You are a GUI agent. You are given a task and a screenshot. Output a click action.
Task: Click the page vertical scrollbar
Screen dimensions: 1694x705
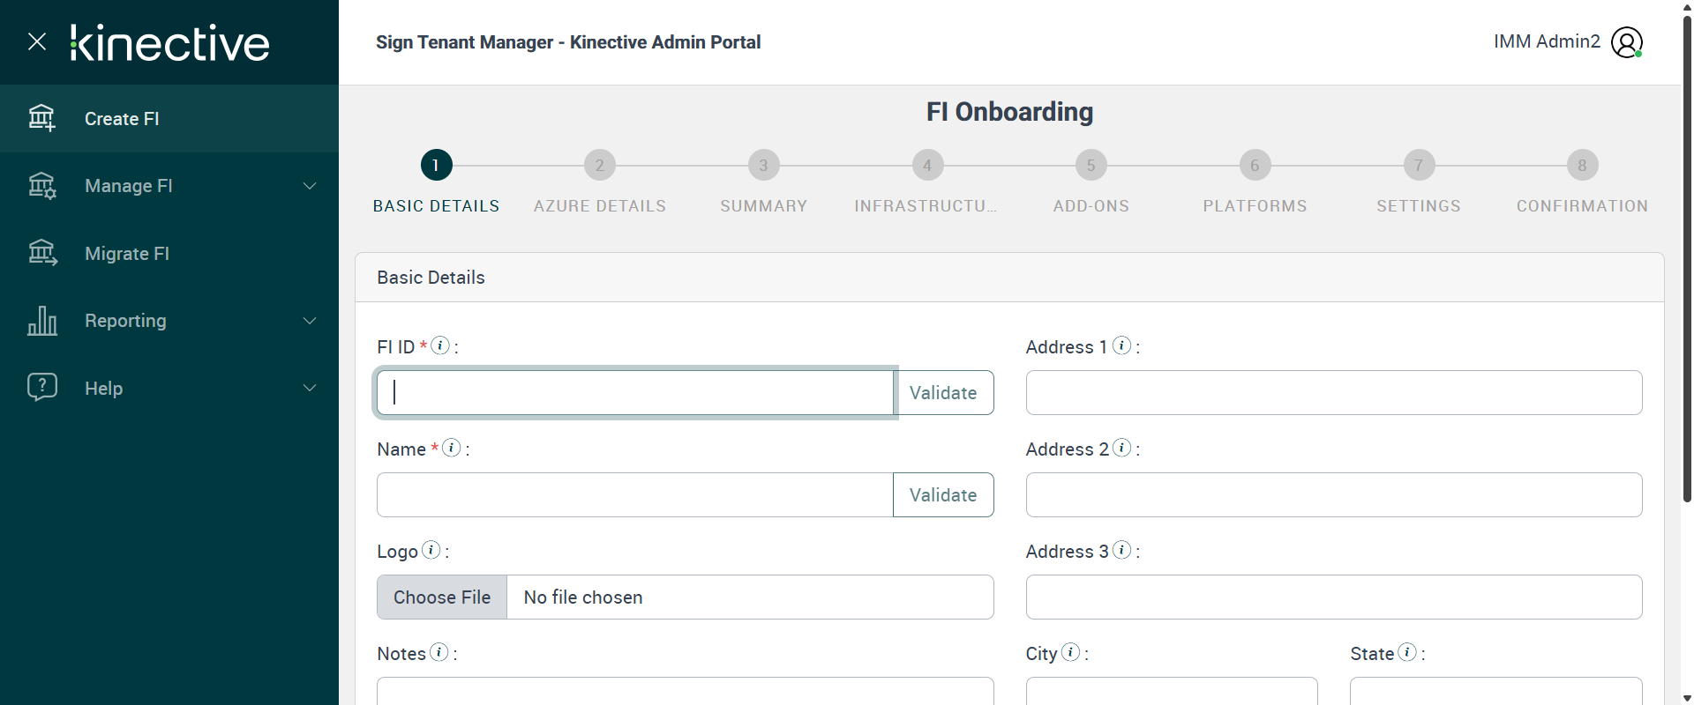click(1687, 264)
